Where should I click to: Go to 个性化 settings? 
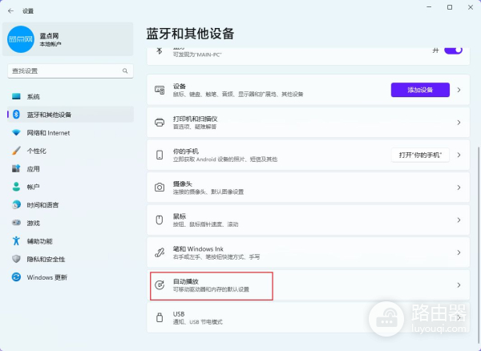click(x=71, y=151)
